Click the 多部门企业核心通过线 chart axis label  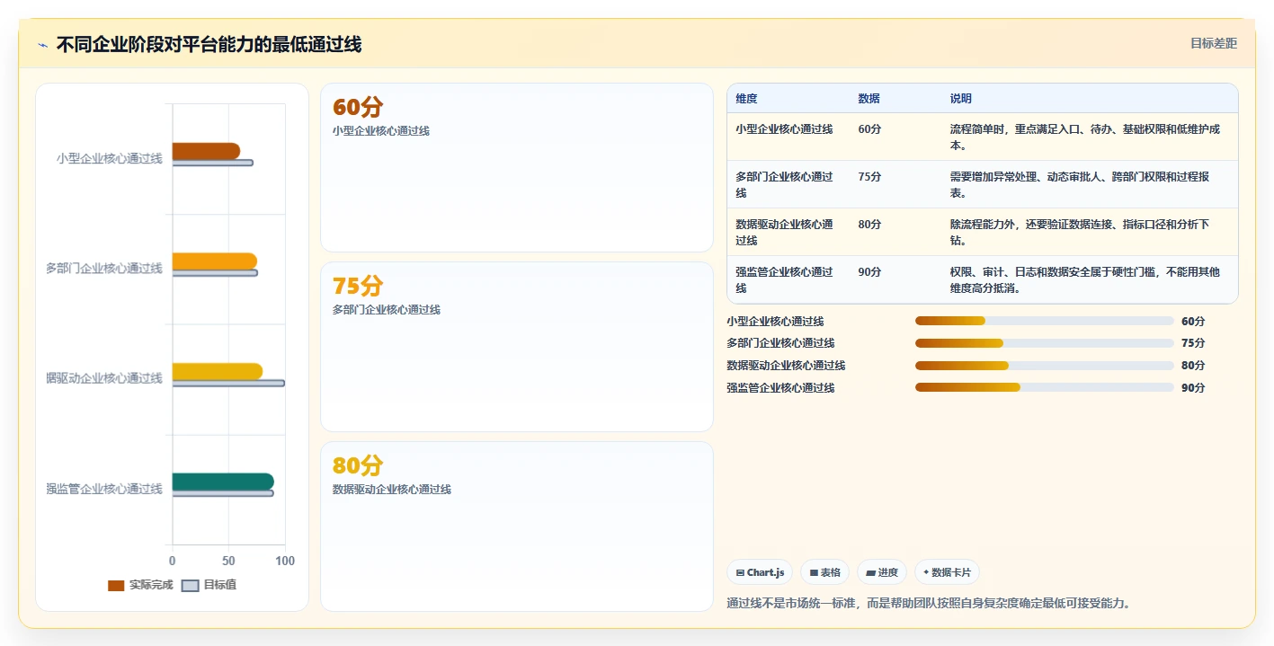pos(104,268)
